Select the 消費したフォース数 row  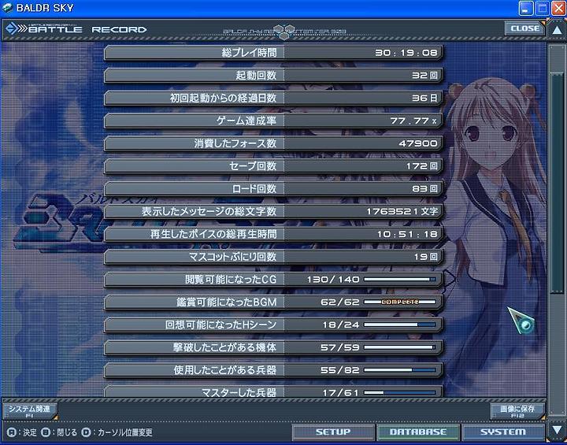point(273,143)
